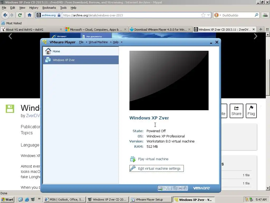
Task: Click the hard disk device icon in VMware status bar
Action: [x=160, y=188]
